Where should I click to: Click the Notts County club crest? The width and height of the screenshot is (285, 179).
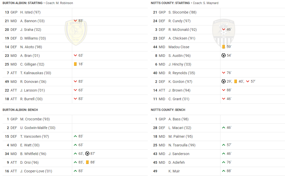(224, 33)
